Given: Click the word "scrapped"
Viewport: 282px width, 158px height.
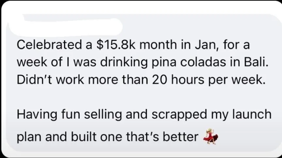Looking at the screenshot, I should [x=179, y=115].
